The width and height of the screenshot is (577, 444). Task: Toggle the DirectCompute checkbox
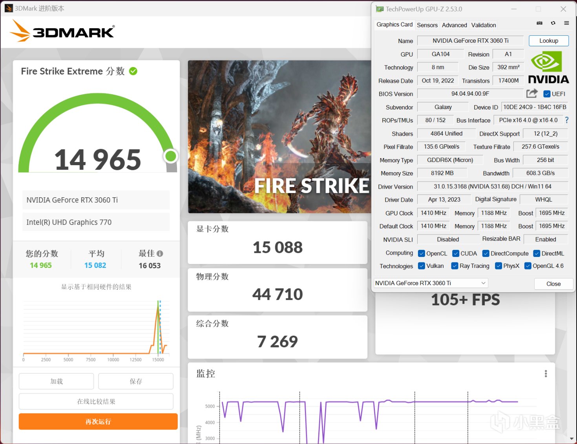tap(486, 253)
